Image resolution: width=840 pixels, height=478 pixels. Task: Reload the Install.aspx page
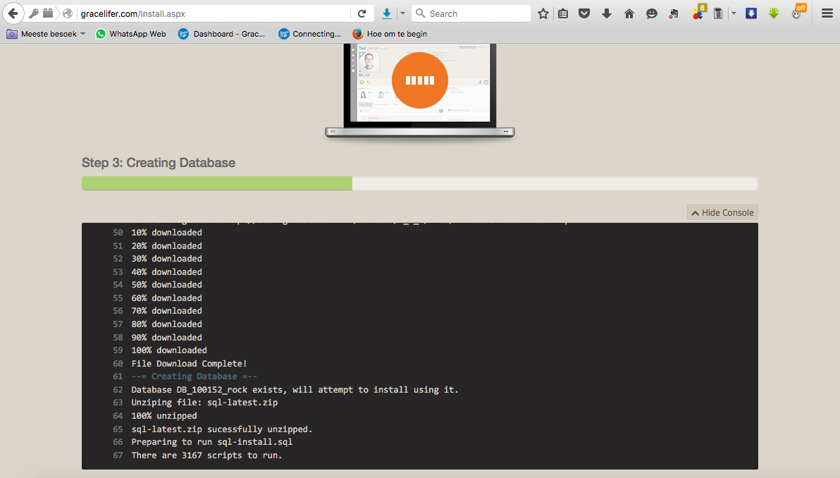click(362, 13)
